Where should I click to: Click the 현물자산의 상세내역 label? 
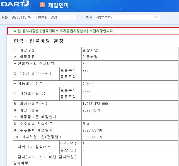click(34, 63)
